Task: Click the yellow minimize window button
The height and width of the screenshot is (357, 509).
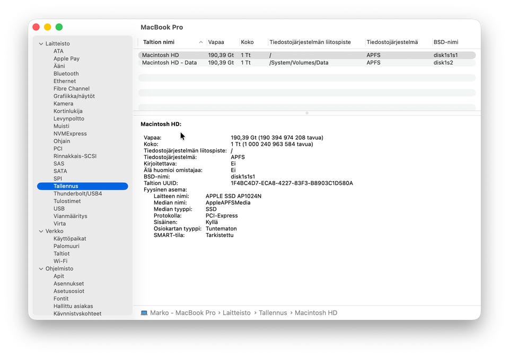Action: [x=47, y=27]
